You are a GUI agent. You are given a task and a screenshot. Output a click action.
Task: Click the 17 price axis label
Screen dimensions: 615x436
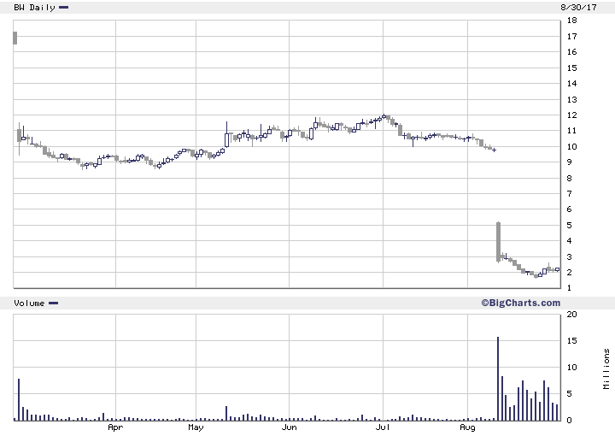pos(571,37)
